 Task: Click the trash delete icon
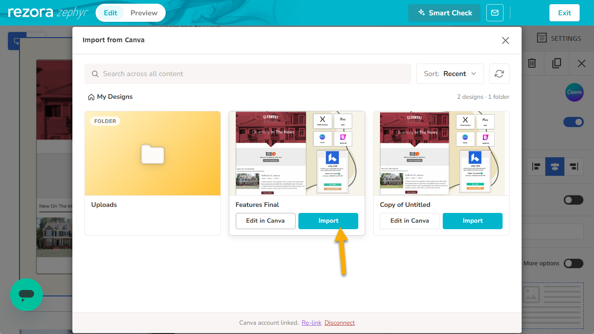[532, 63]
